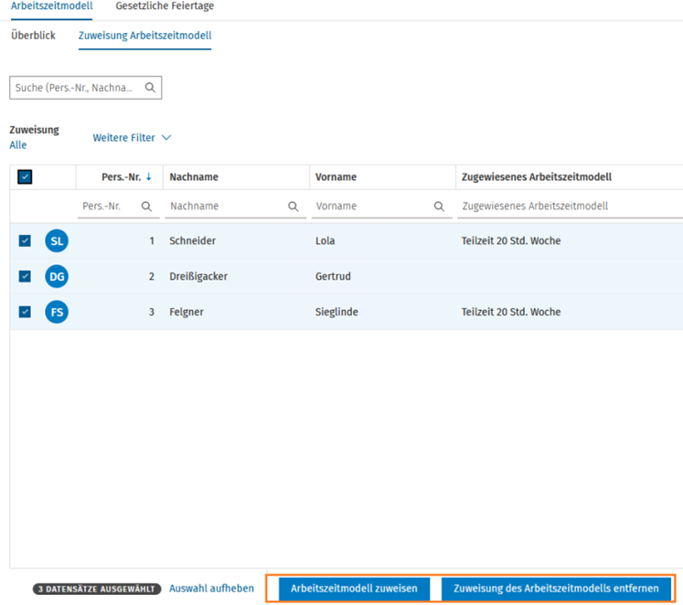Click Teilzeit 20 Std. Woche in Schneider row
Image resolution: width=683 pixels, height=605 pixels.
pos(511,240)
